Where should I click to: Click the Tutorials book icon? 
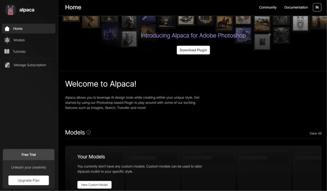pyautogui.click(x=7, y=51)
